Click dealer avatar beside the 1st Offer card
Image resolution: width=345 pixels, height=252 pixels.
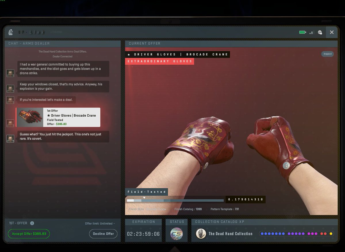point(10,123)
